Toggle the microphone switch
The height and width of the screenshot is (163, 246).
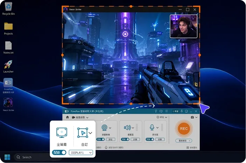pos(150,139)
